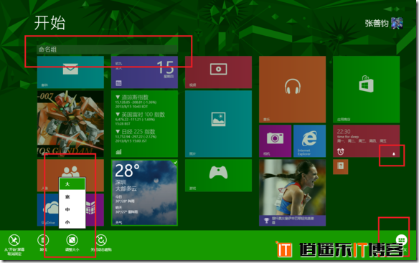Viewport: 419px width, 263px height.
Task: Open the Camera tile
Action: [x=276, y=141]
